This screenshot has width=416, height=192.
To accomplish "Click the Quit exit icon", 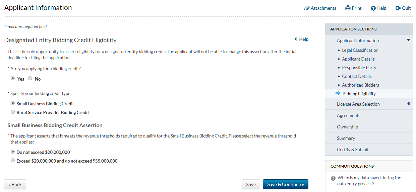I will 398,8.
